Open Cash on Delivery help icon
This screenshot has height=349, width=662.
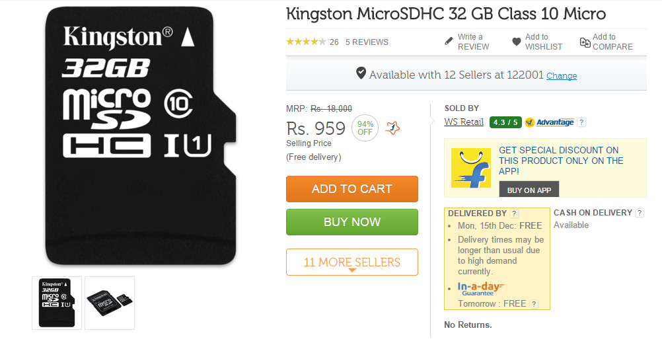[x=639, y=213]
